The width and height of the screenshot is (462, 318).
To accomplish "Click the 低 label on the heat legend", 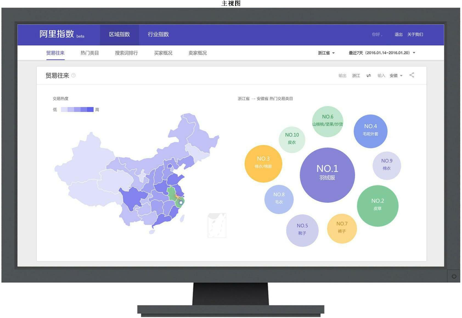I will point(55,110).
